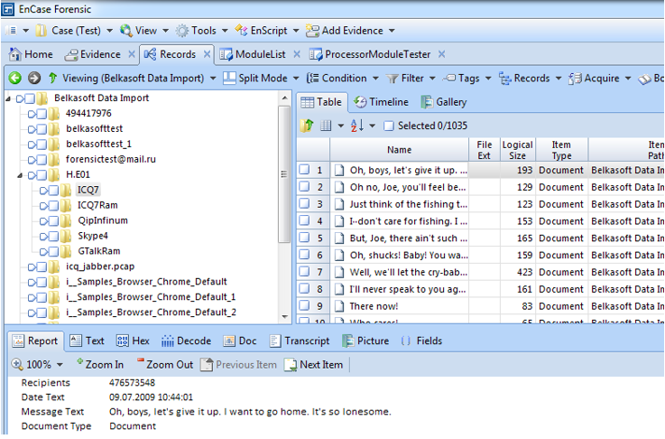Switch to the Evidence tab
This screenshot has width=665, height=439.
tap(94, 54)
